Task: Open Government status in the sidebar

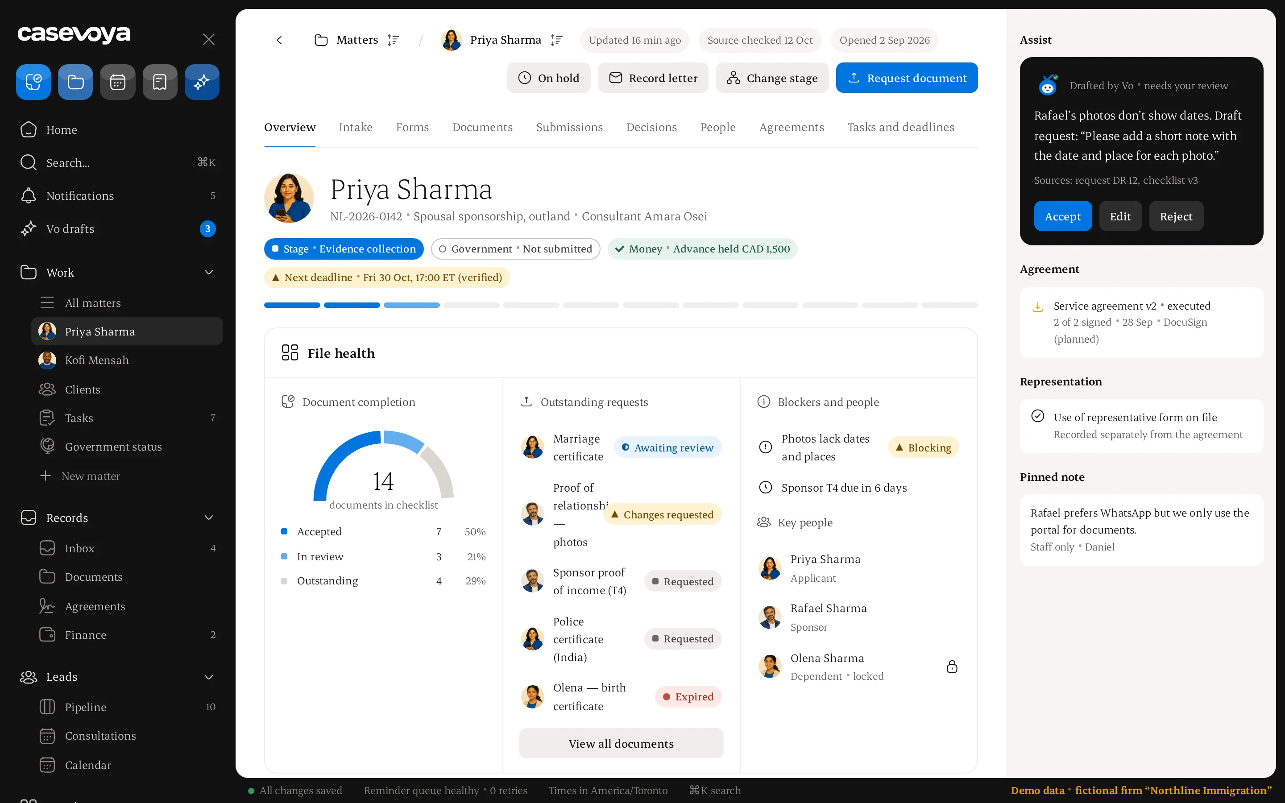Action: click(128, 447)
